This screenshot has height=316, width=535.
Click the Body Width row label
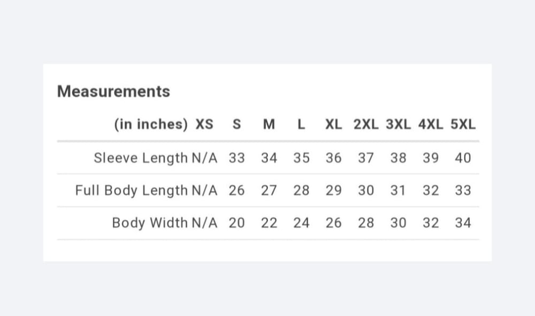click(x=150, y=223)
